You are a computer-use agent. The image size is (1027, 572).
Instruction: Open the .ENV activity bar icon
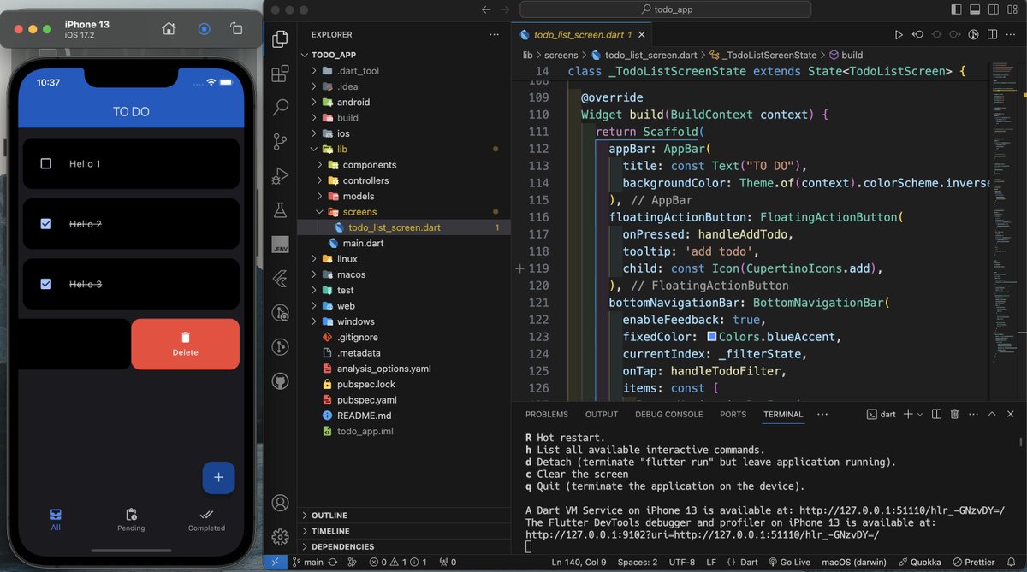[x=280, y=245]
